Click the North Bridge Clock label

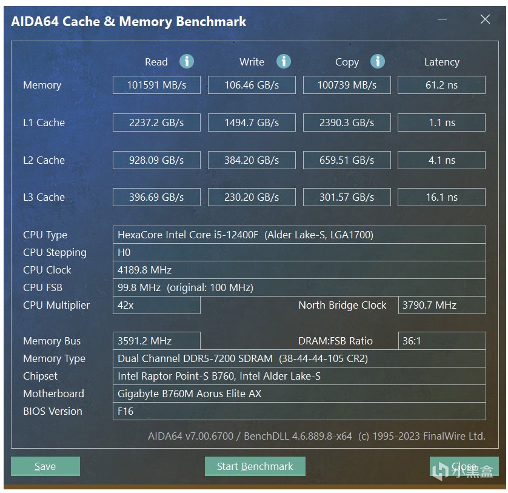(343, 306)
